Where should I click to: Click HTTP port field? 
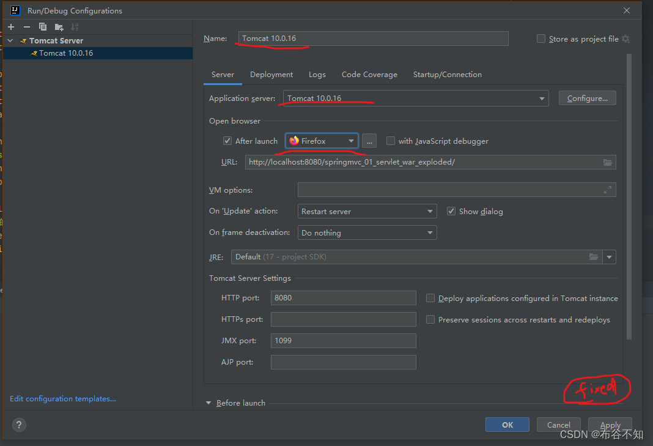coord(343,298)
